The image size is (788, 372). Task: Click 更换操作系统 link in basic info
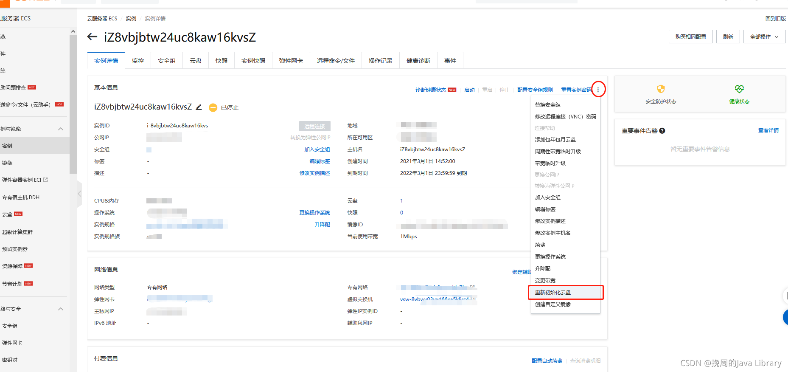(314, 213)
